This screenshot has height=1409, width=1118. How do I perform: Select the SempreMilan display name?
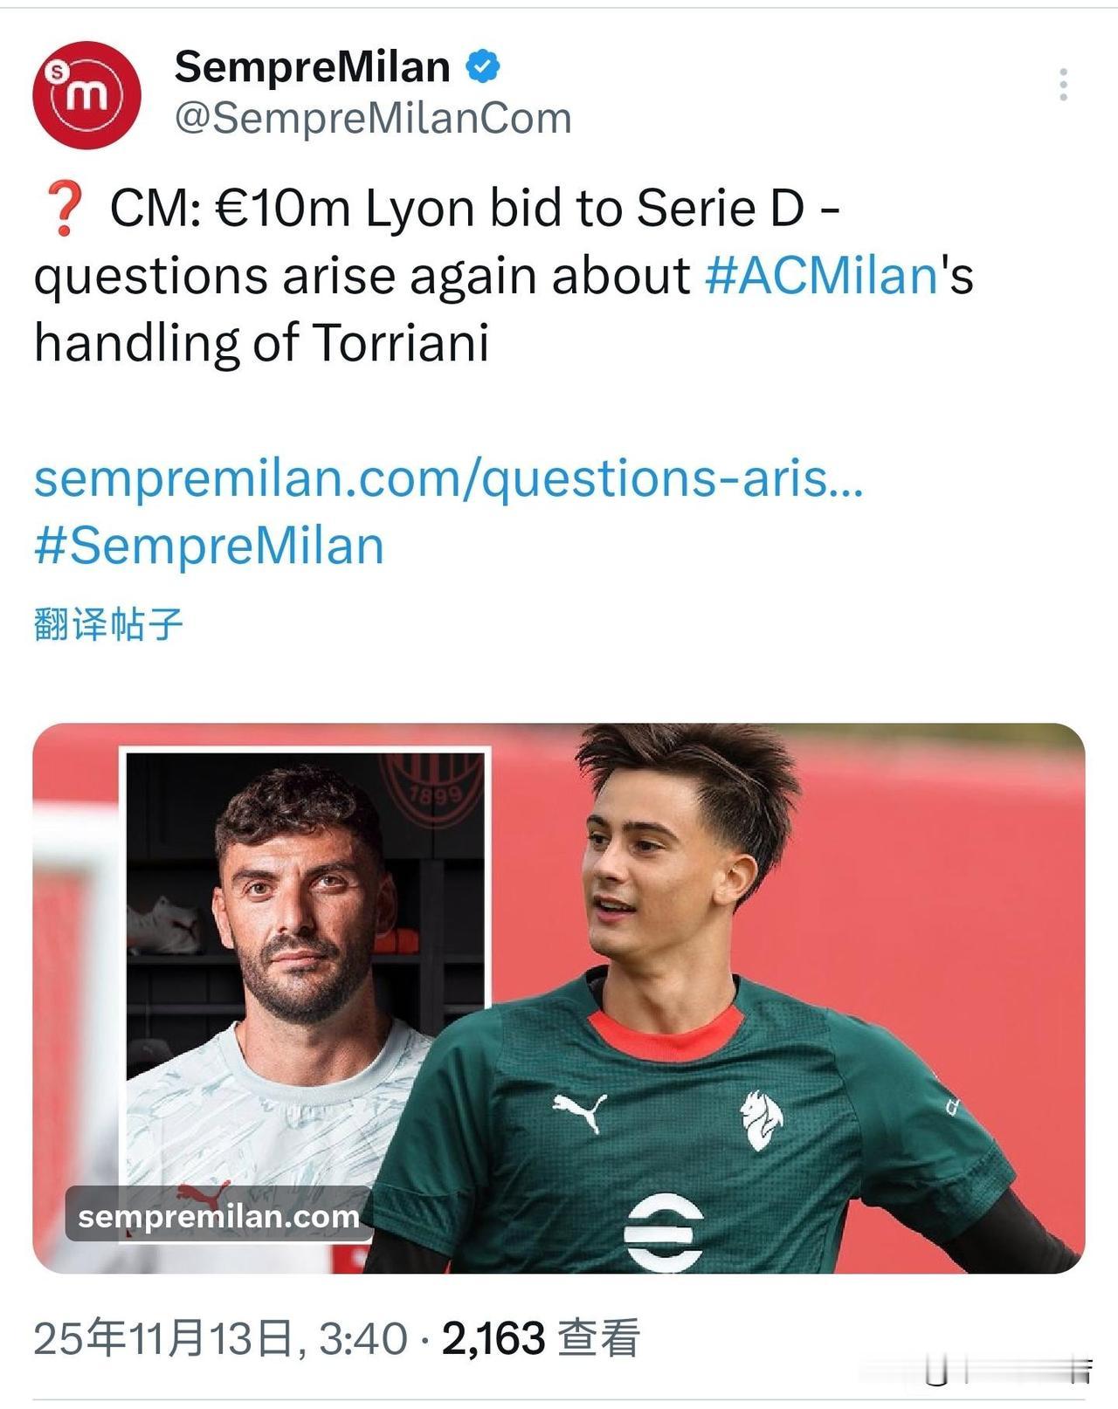pyautogui.click(x=313, y=66)
